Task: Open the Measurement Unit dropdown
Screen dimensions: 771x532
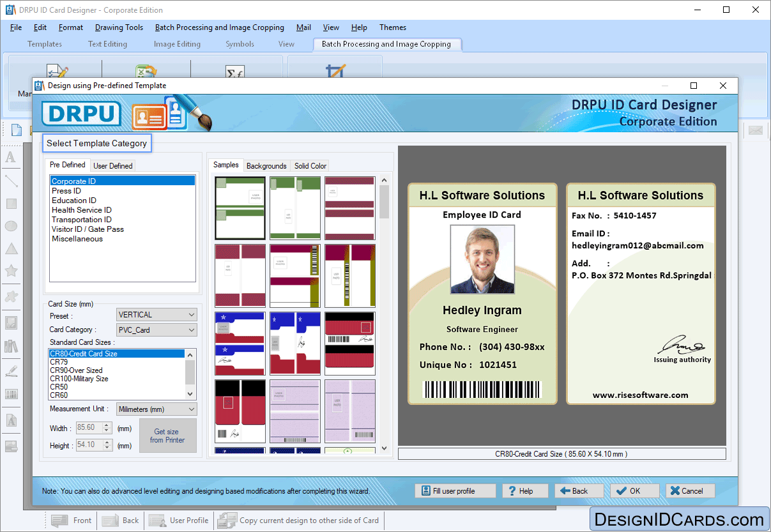Action: click(156, 409)
